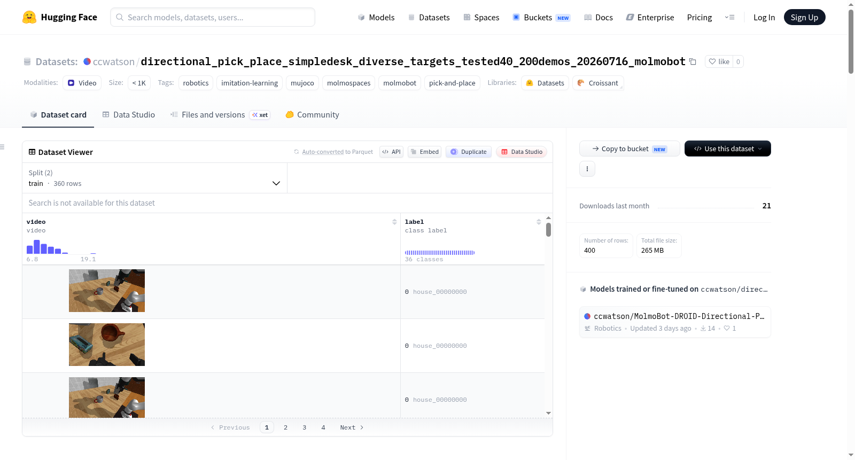Open the Models navigation link

point(376,17)
